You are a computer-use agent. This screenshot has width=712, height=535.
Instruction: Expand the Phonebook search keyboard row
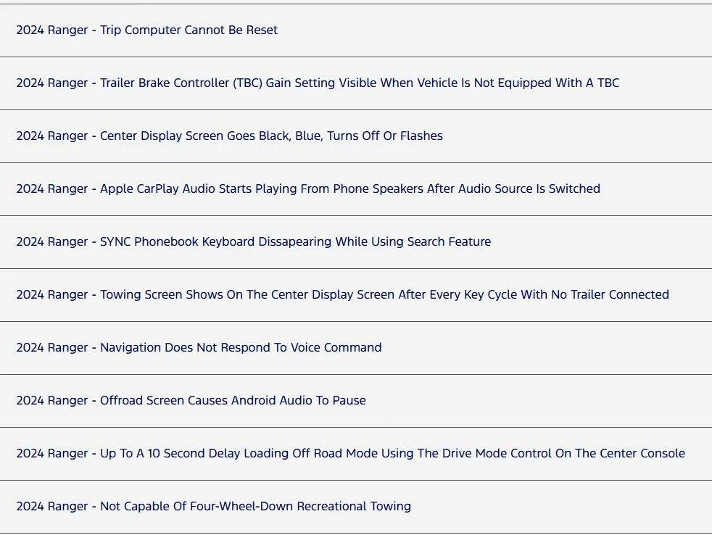click(356, 242)
